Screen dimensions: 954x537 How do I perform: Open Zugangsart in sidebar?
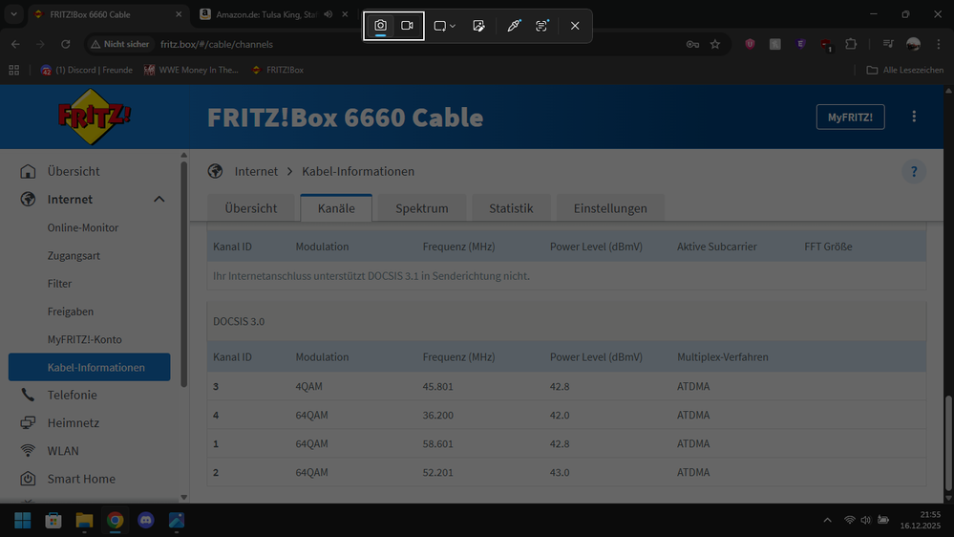point(74,256)
